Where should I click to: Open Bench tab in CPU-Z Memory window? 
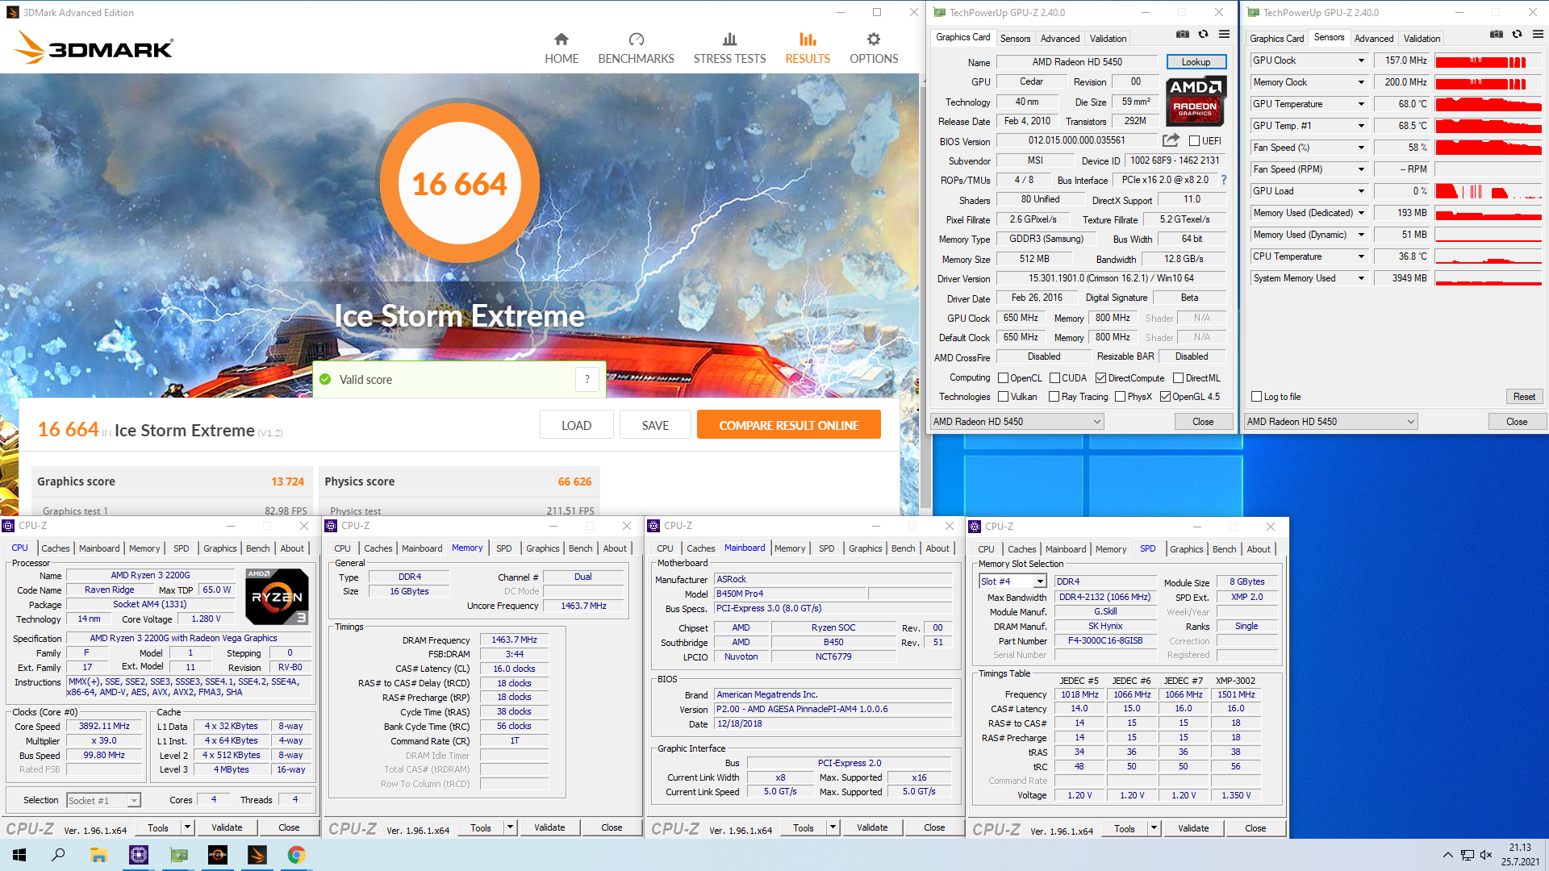click(x=580, y=548)
